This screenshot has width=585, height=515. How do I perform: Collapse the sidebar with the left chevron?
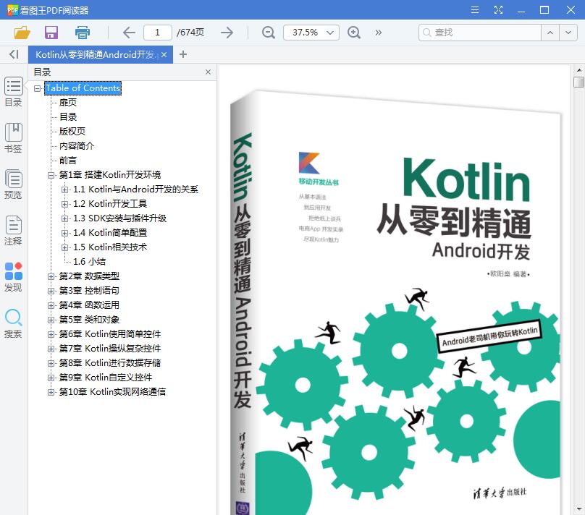tap(12, 54)
